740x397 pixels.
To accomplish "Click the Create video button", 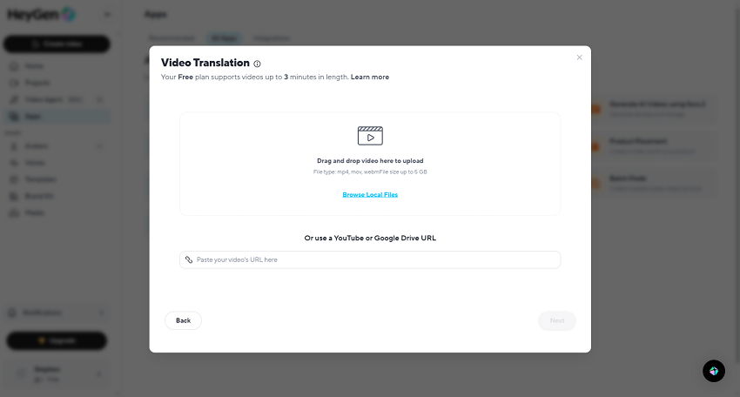I will (x=57, y=43).
